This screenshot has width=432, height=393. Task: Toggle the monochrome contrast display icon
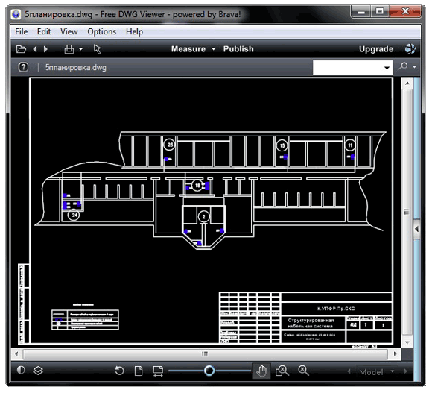point(21,370)
